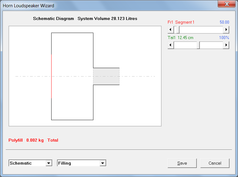Click the System Volume 28.123 Litres heading

(x=107, y=19)
